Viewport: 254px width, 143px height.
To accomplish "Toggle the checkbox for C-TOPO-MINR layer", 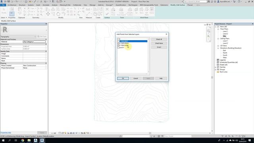I will tap(118, 45).
